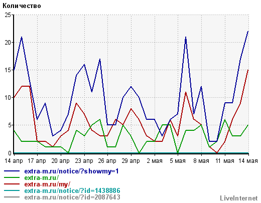Click the 25 value on y-axis
This screenshot has width=261, height=203.
coord(8,15)
